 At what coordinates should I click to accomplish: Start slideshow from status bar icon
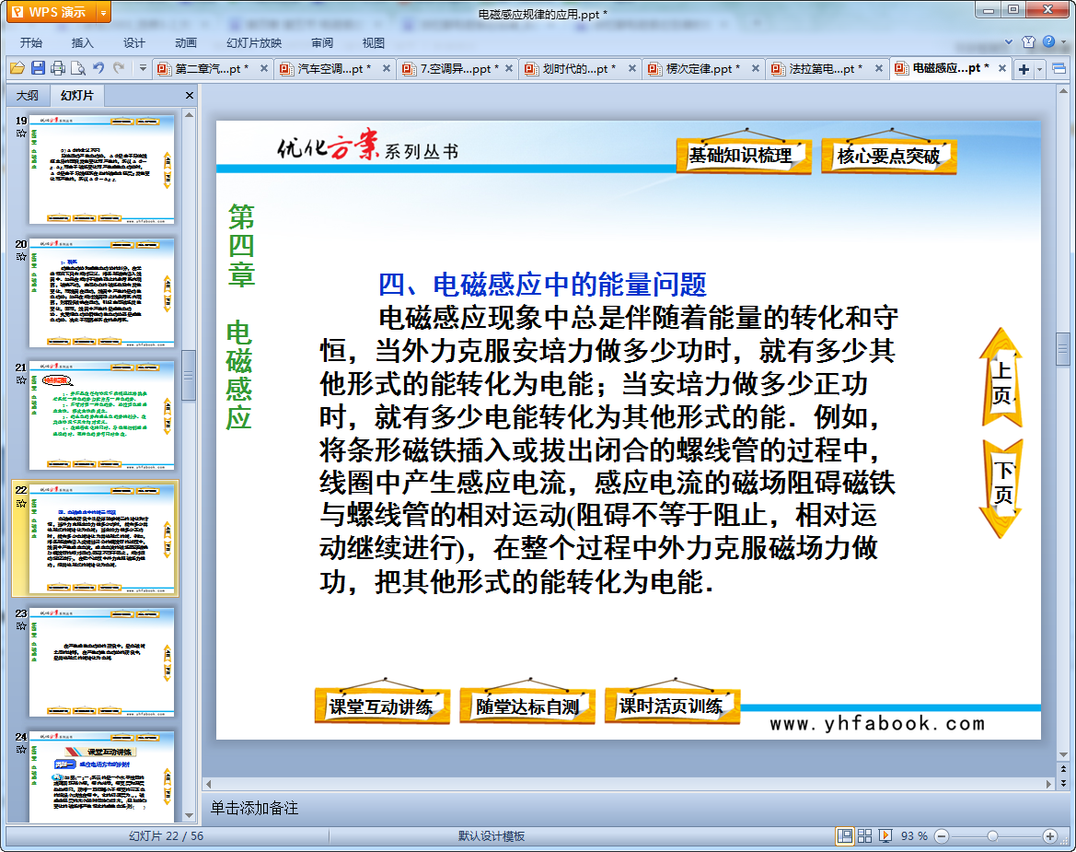[885, 835]
